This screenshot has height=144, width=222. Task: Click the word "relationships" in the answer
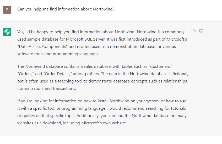(175, 81)
